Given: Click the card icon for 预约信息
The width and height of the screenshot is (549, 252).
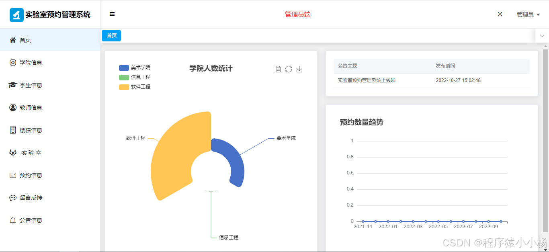Looking at the screenshot, I should 13,175.
